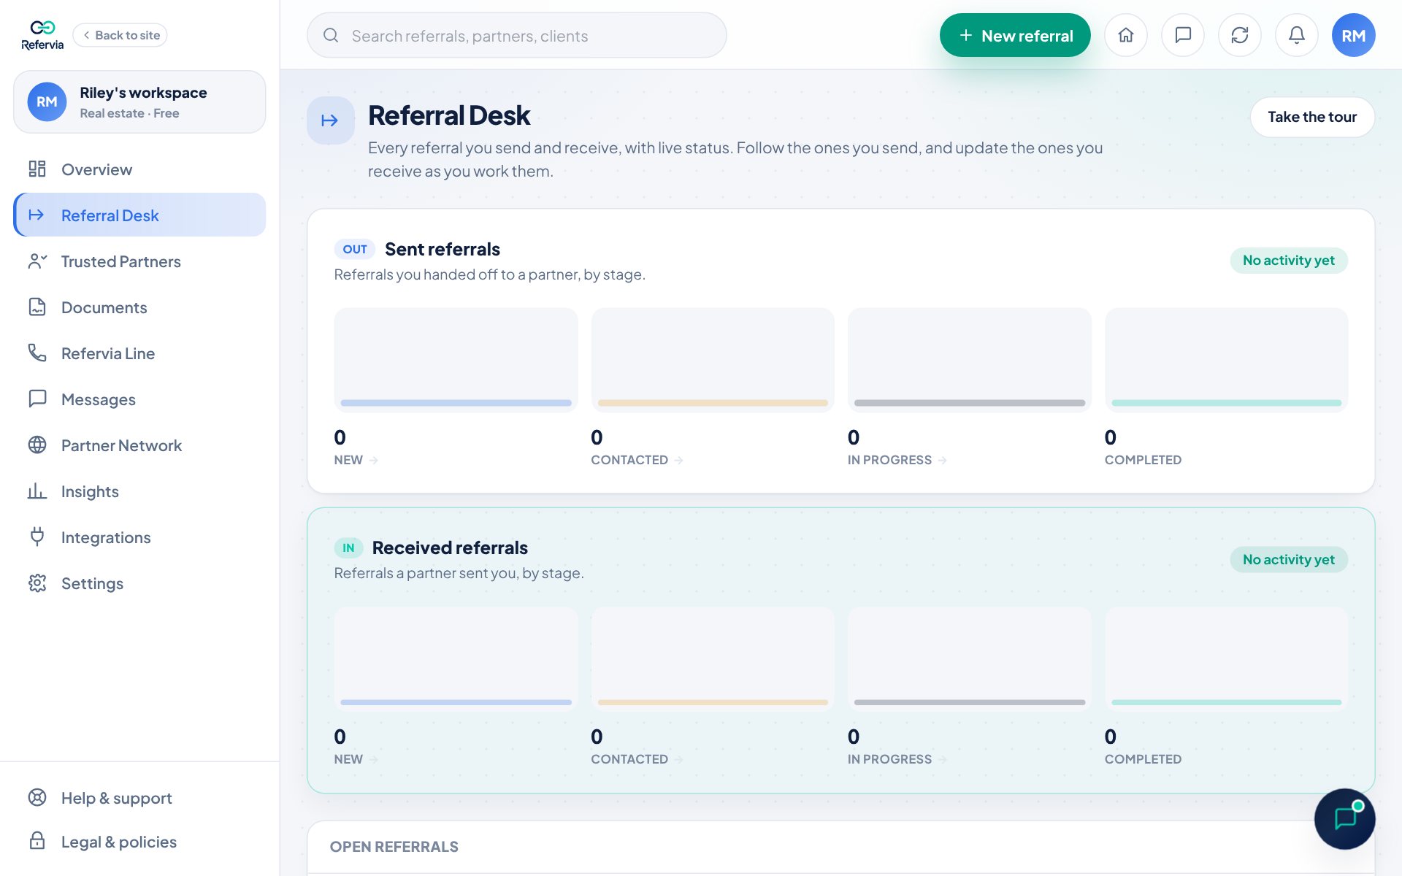Click IN PROGRESS arrow label under Received referrals
The width and height of the screenshot is (1402, 876).
tap(897, 759)
